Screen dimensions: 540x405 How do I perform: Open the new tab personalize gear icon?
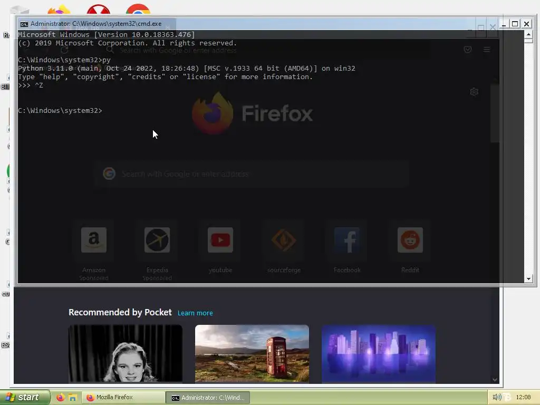(x=474, y=92)
